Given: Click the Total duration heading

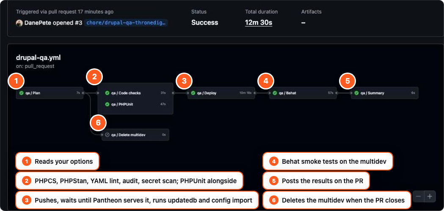Looking at the screenshot, I should click(x=261, y=12).
